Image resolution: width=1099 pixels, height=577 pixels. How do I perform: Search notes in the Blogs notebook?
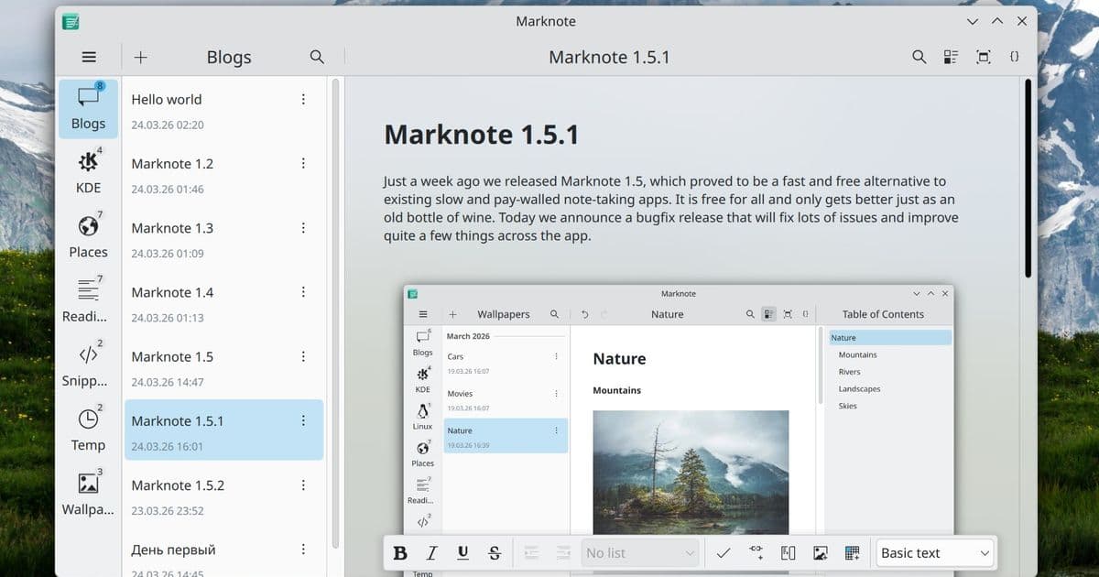[x=317, y=57]
